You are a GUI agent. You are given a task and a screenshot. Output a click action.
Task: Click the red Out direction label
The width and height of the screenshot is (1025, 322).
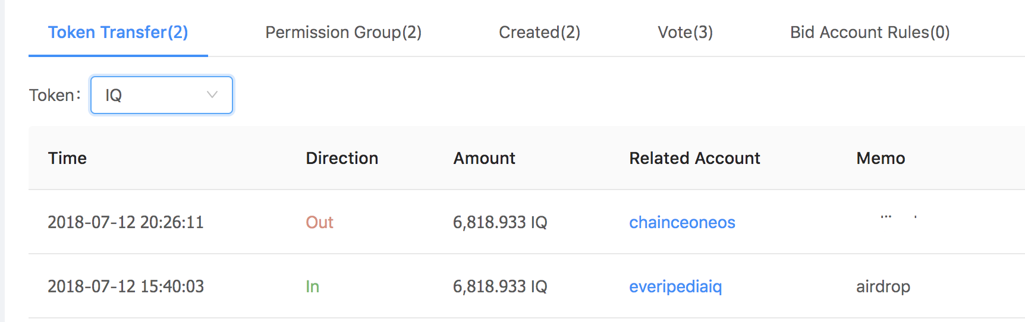tap(319, 222)
